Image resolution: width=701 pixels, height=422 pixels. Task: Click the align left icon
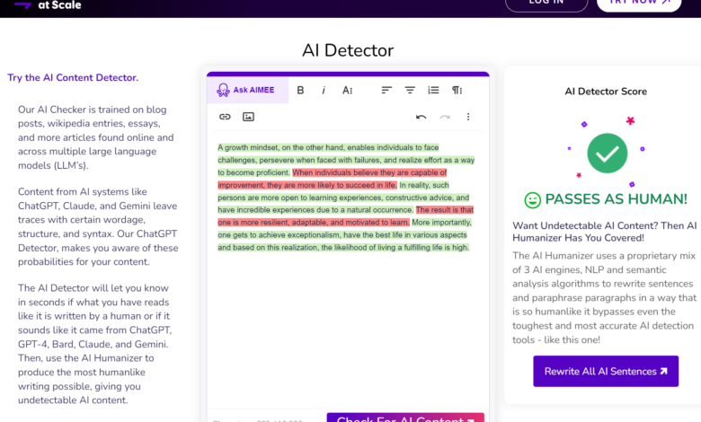pyautogui.click(x=386, y=90)
